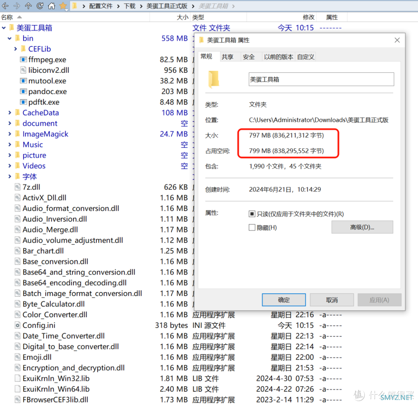Expand the Music folder
Viewport: 418px width, 405px height.
pyautogui.click(x=10, y=144)
